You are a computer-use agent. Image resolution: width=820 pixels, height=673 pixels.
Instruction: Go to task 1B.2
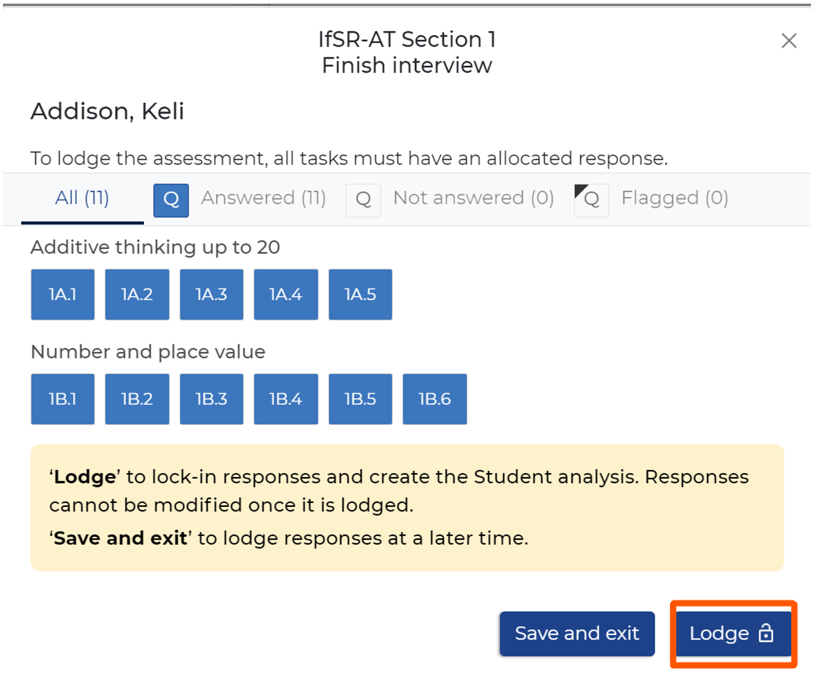point(137,399)
